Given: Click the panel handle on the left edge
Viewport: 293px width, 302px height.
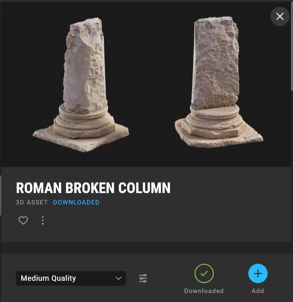Looking at the screenshot, I should point(0,196).
